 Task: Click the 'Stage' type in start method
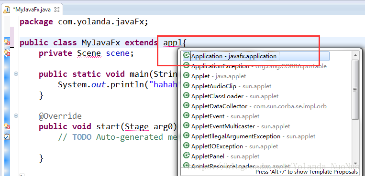137,127
